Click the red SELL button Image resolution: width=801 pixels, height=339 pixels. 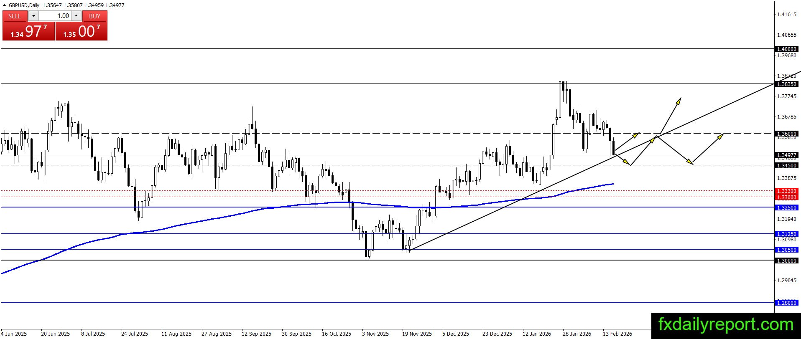click(15, 16)
